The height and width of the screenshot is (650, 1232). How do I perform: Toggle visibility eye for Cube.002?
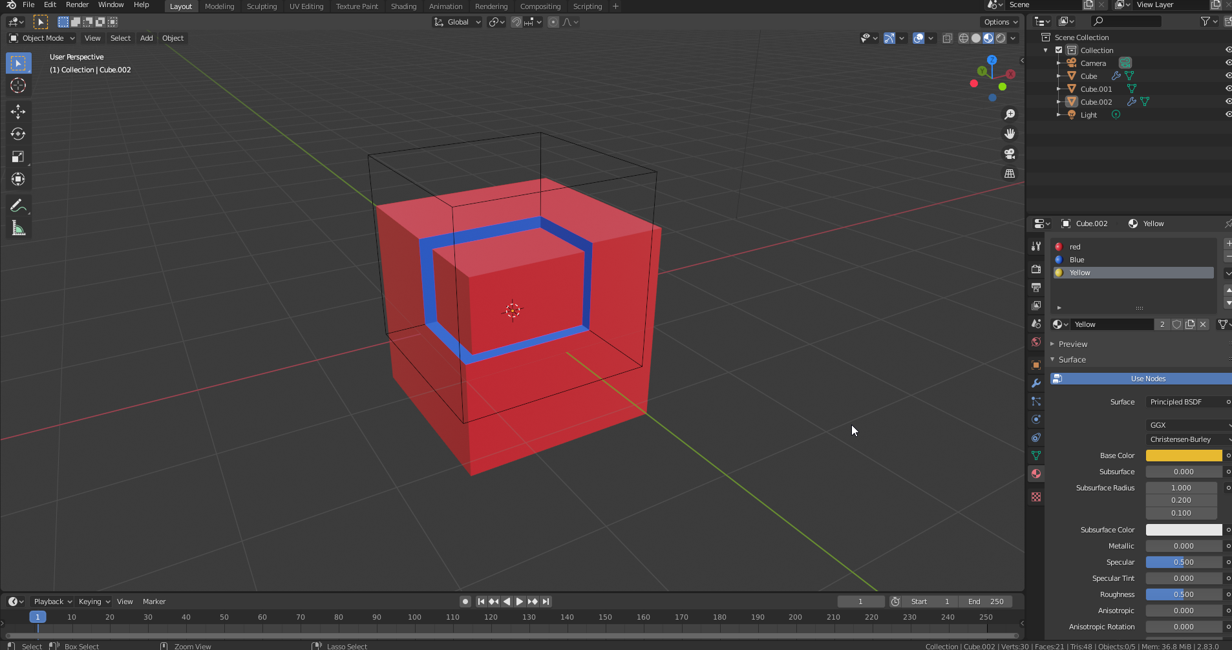tap(1228, 101)
